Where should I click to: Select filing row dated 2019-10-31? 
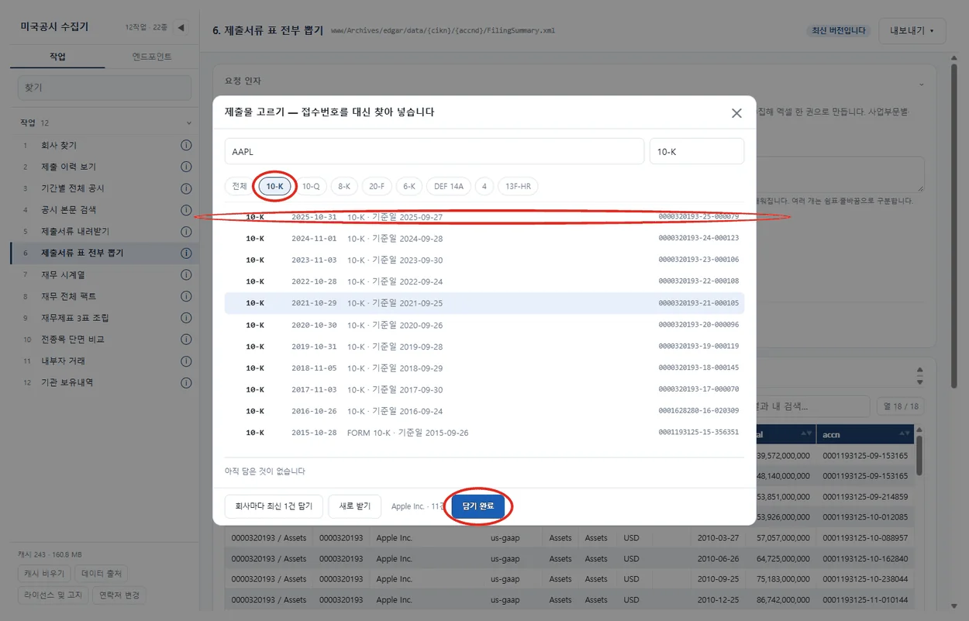pyautogui.click(x=484, y=347)
